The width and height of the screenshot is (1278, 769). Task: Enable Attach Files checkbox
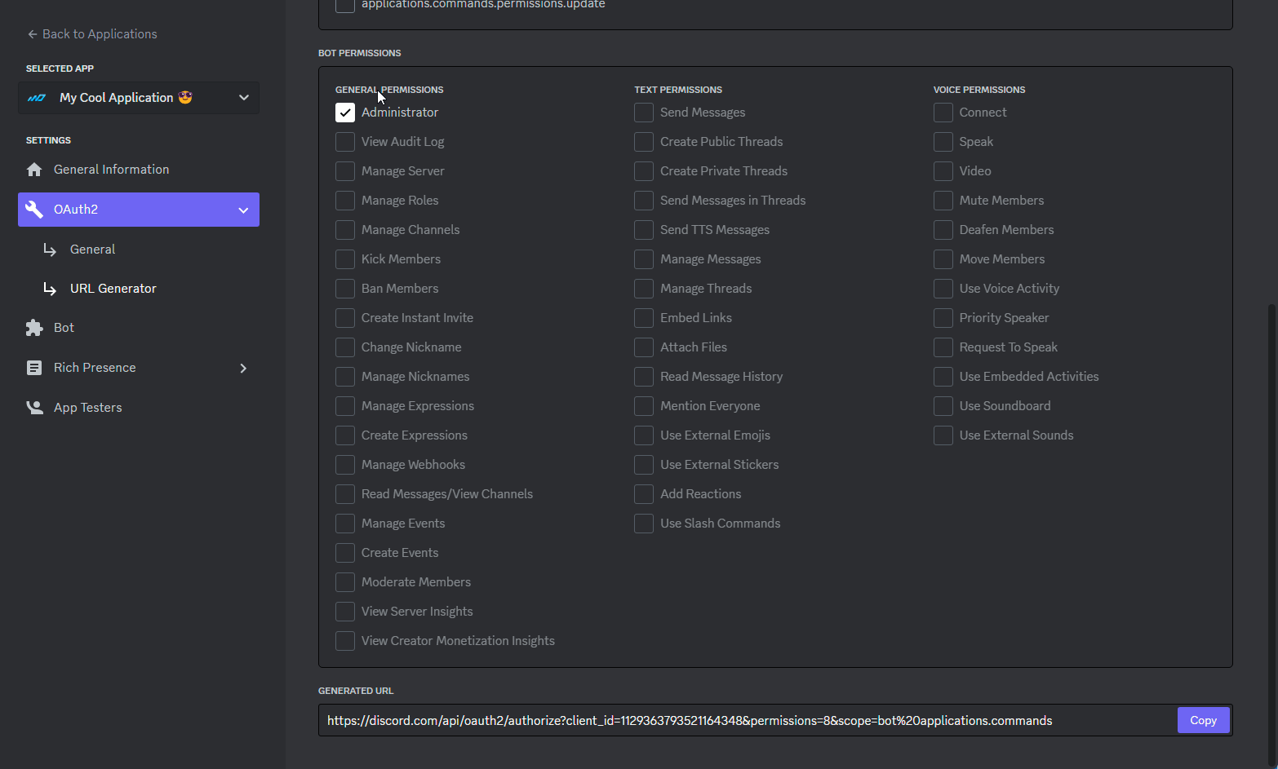[644, 347]
